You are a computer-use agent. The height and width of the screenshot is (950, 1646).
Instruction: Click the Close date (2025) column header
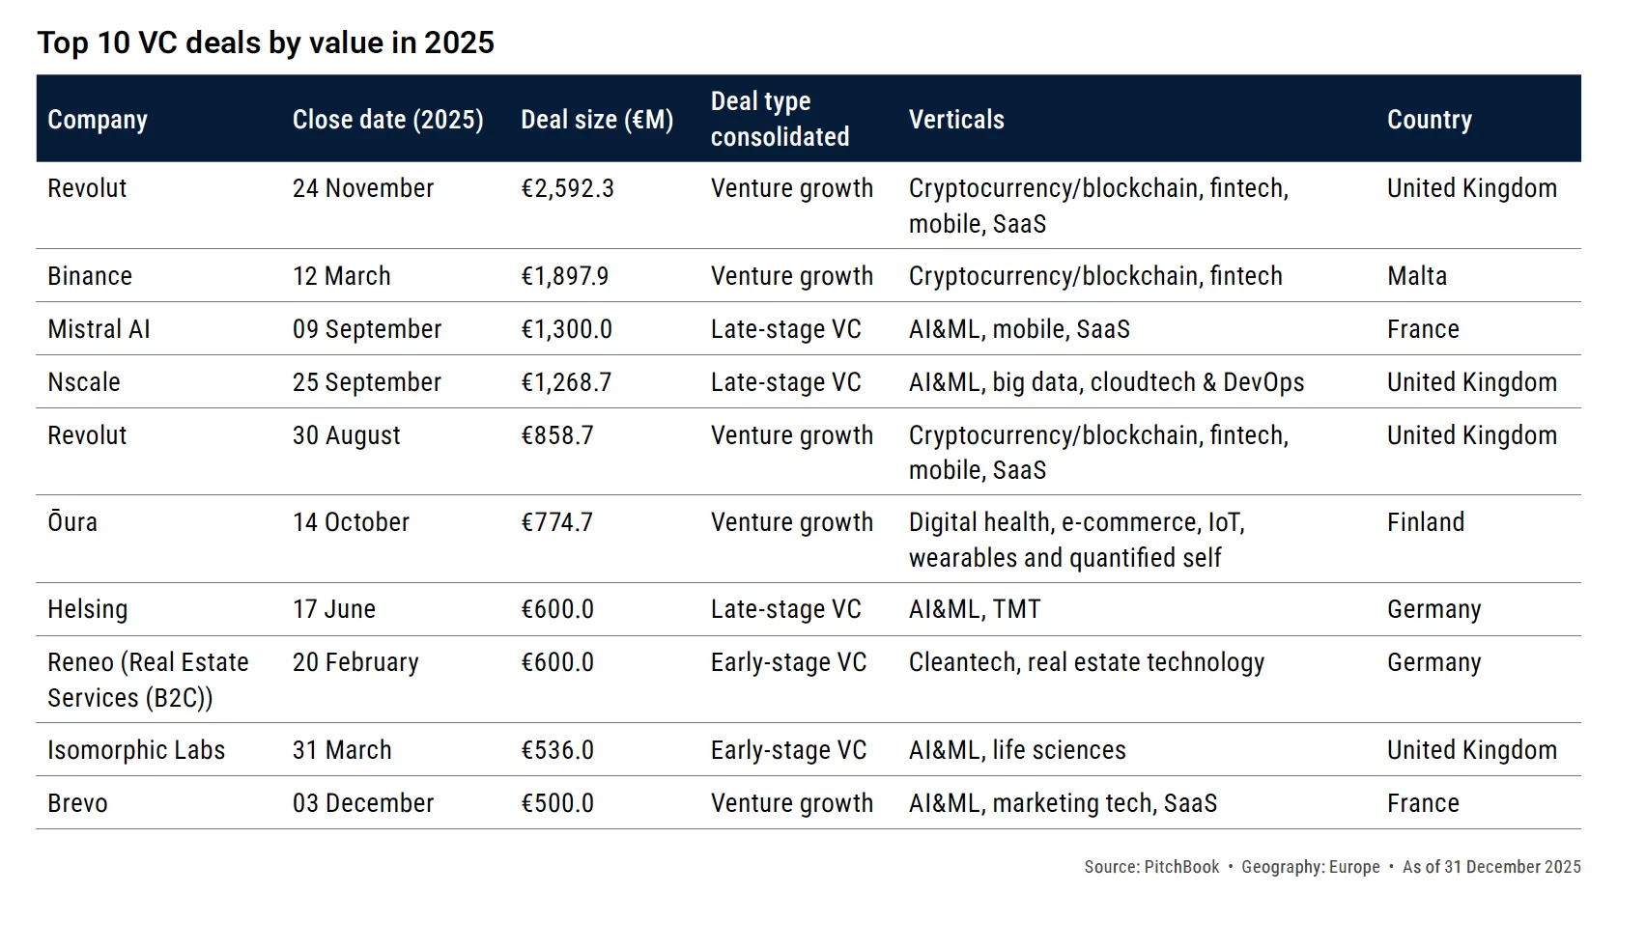[x=387, y=120]
